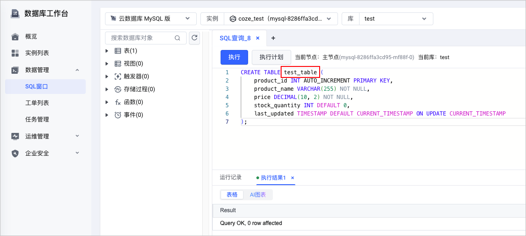Click the 数据管理 terminal icon
This screenshot has width=526, height=236.
click(15, 70)
